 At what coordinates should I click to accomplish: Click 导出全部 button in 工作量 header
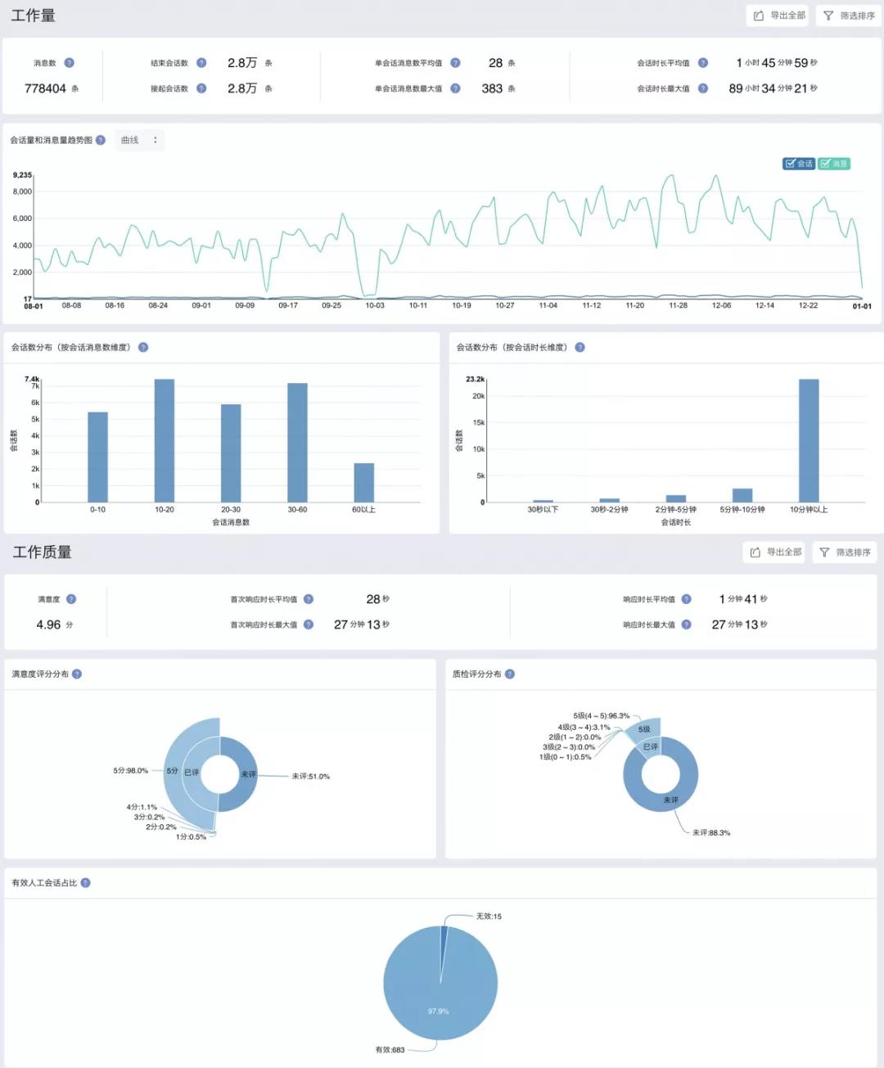point(779,16)
